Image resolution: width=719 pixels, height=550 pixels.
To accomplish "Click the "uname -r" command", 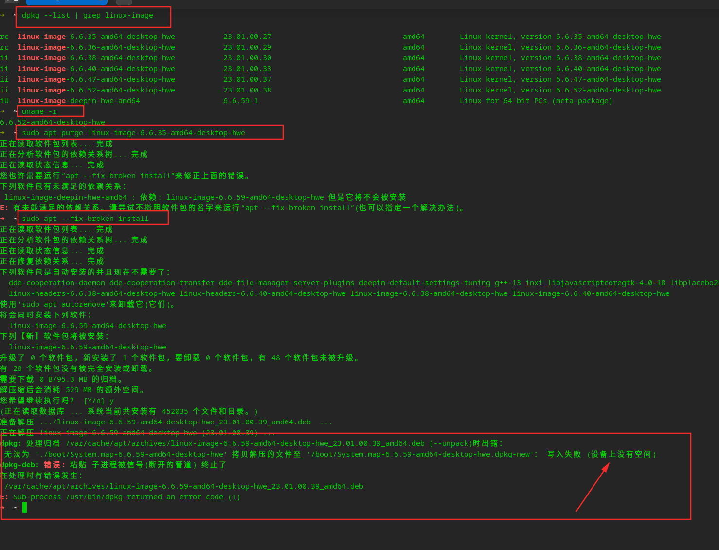I will coord(39,111).
